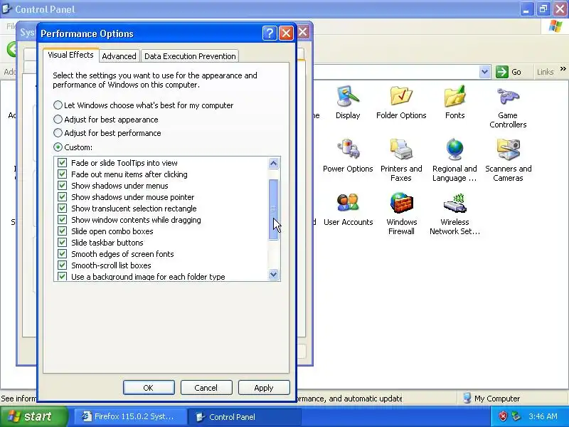Uncheck Fade or slide ToolTips into view
Image resolution: width=569 pixels, height=427 pixels.
63,163
